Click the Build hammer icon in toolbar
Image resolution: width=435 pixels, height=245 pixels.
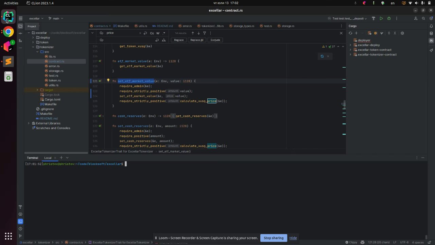point(373,18)
